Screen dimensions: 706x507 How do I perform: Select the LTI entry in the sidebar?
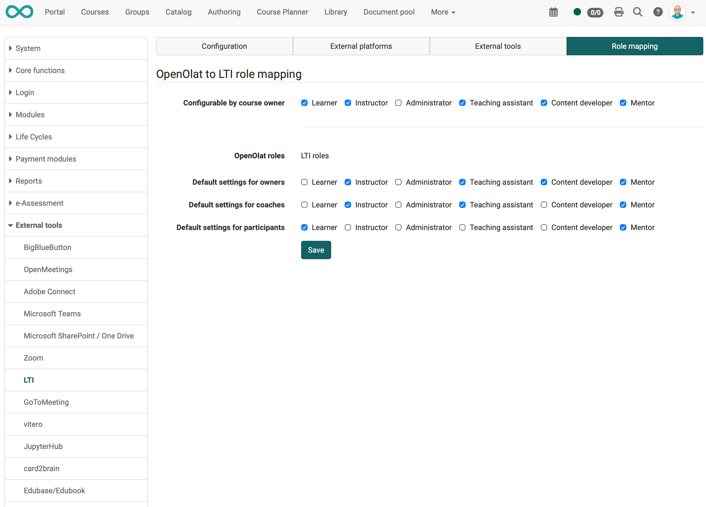tap(29, 380)
